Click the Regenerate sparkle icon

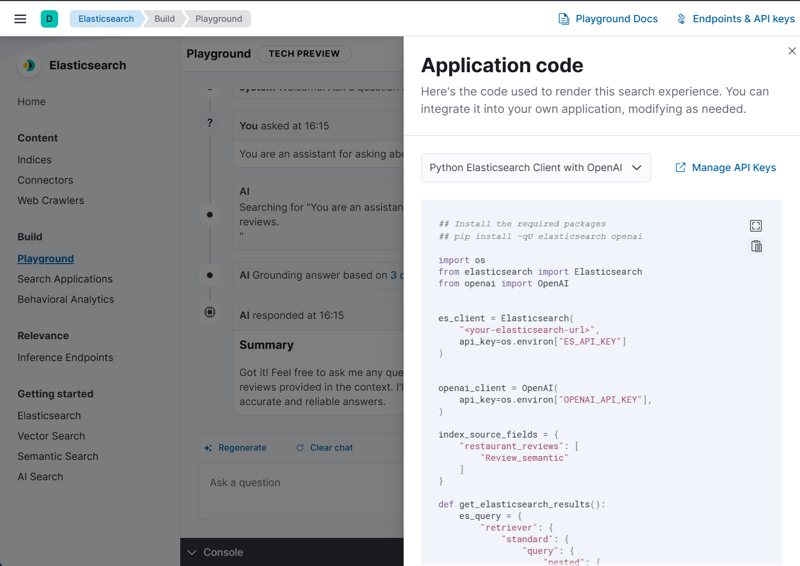point(208,448)
